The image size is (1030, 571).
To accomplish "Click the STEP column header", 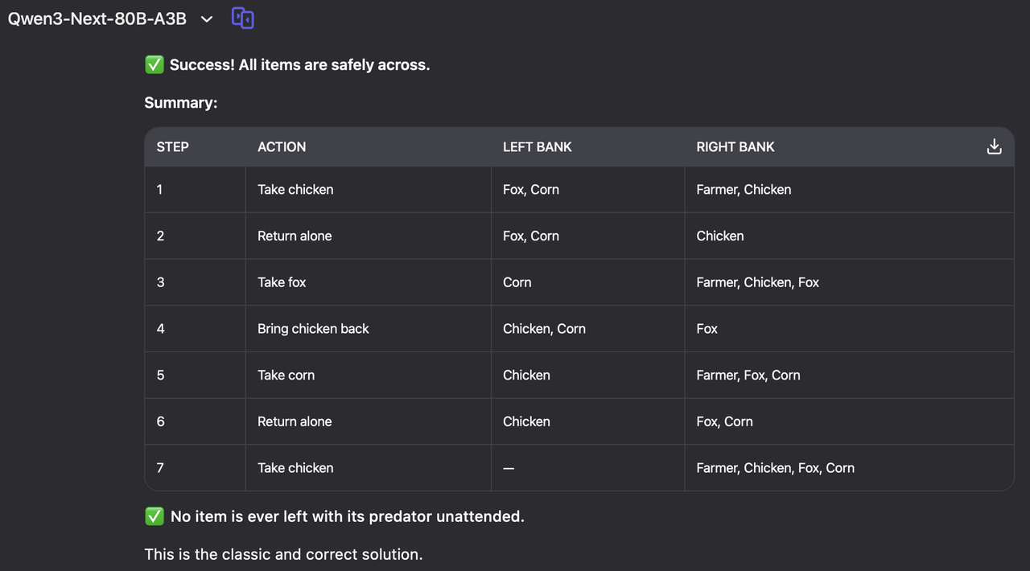I will [x=173, y=147].
